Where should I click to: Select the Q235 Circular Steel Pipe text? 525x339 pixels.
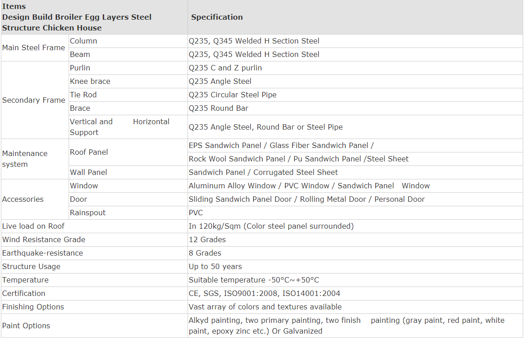232,95
